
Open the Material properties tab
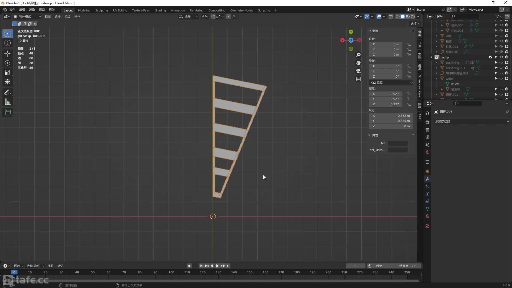click(427, 216)
